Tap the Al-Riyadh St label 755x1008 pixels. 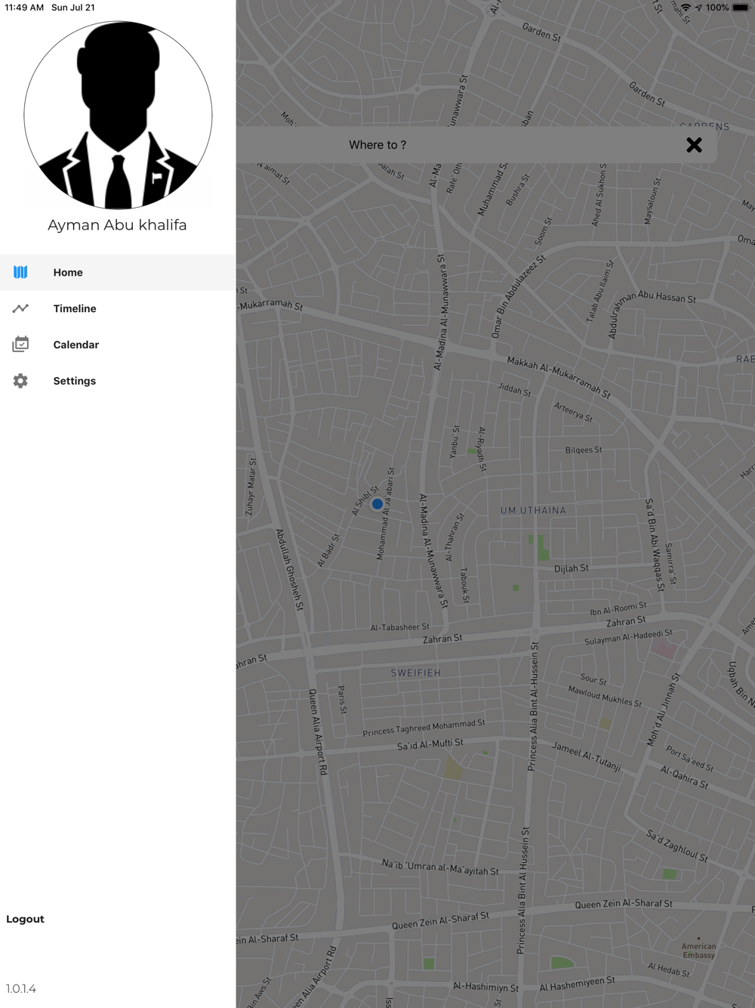click(482, 449)
